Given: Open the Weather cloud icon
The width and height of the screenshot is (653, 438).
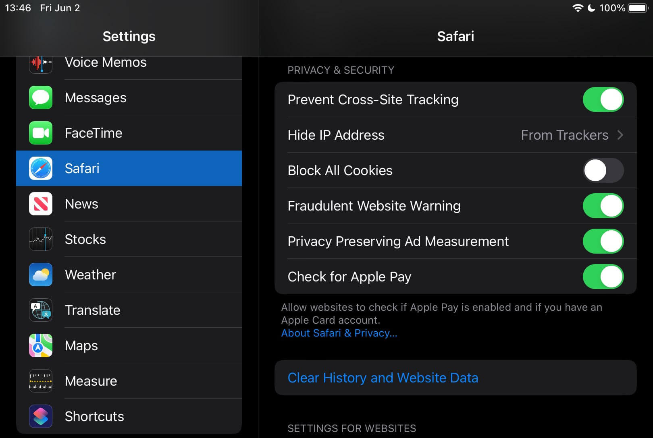Looking at the screenshot, I should [41, 275].
